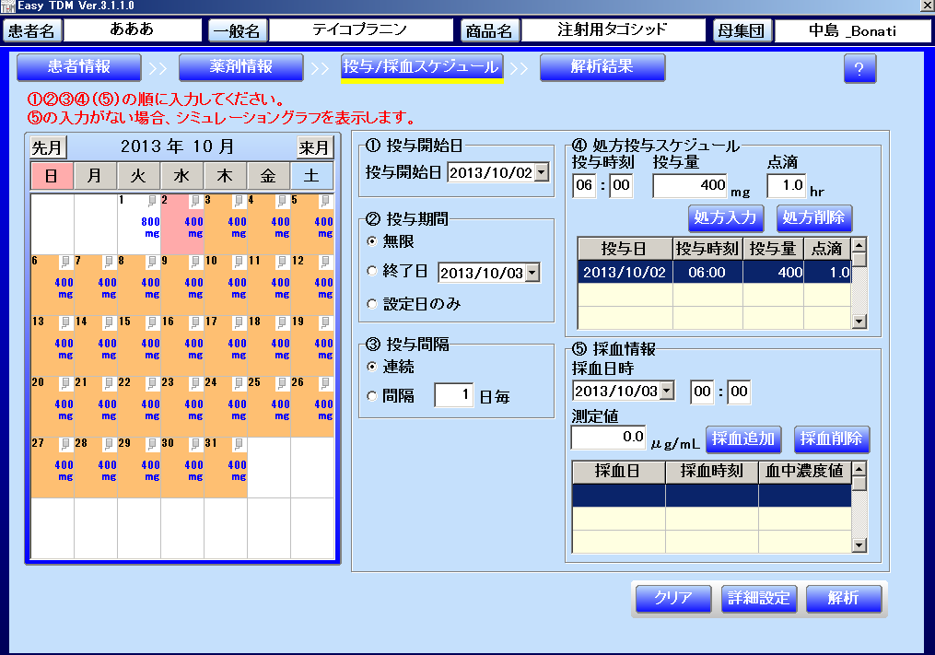Click the note icon on October 9 cell

(x=195, y=262)
